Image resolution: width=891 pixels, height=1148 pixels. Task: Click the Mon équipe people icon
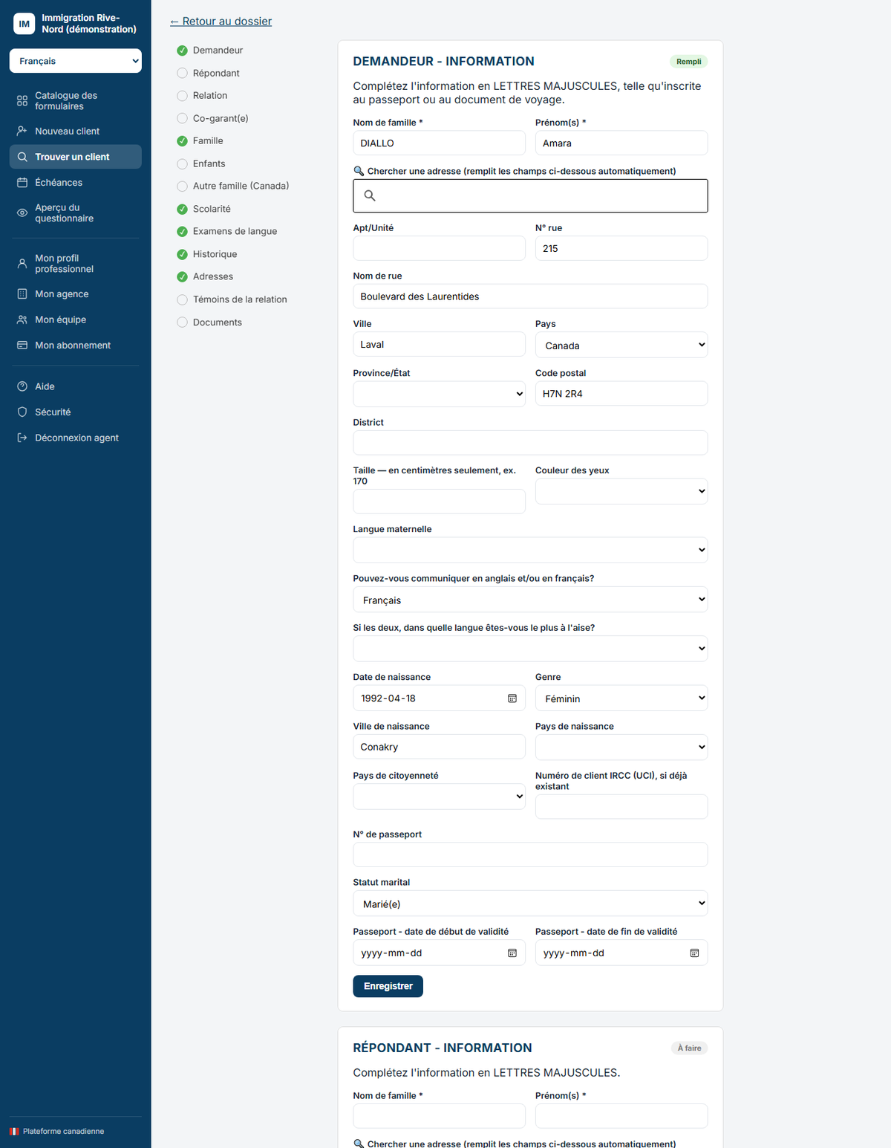(22, 320)
